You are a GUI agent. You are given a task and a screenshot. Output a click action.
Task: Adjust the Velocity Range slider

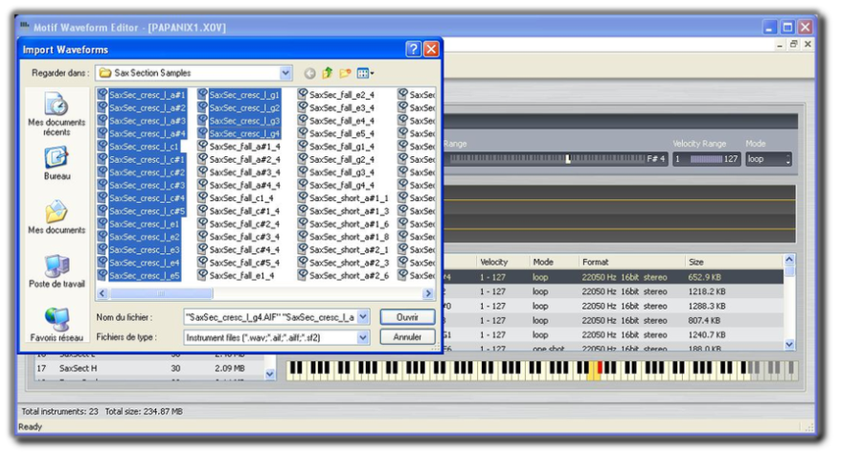tap(706, 159)
